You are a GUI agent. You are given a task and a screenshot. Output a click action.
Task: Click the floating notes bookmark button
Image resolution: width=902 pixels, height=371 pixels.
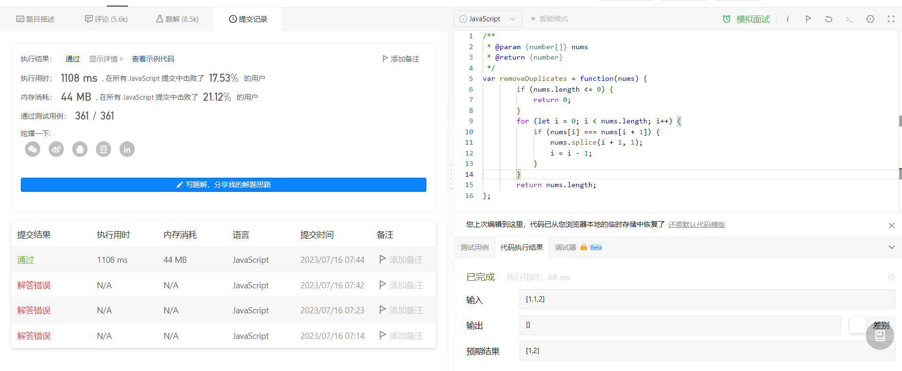click(880, 336)
